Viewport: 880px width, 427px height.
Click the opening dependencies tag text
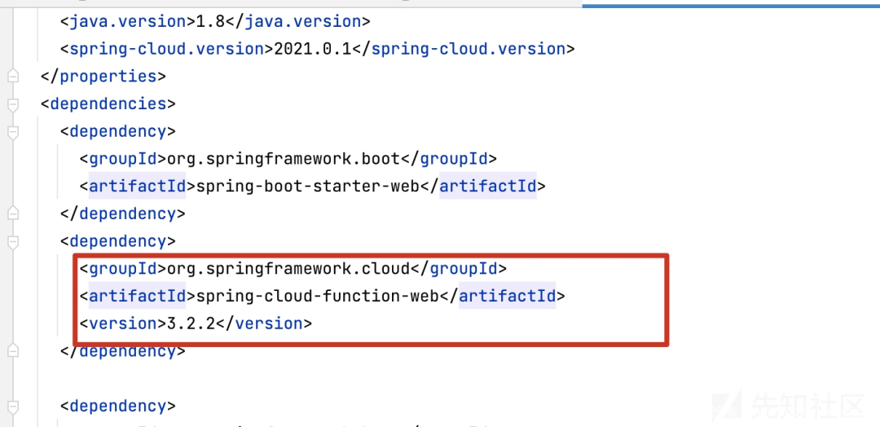(108, 104)
